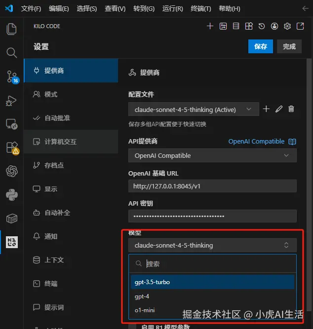Open the 运行(R) menu
313x329 pixels.
[x=172, y=8]
